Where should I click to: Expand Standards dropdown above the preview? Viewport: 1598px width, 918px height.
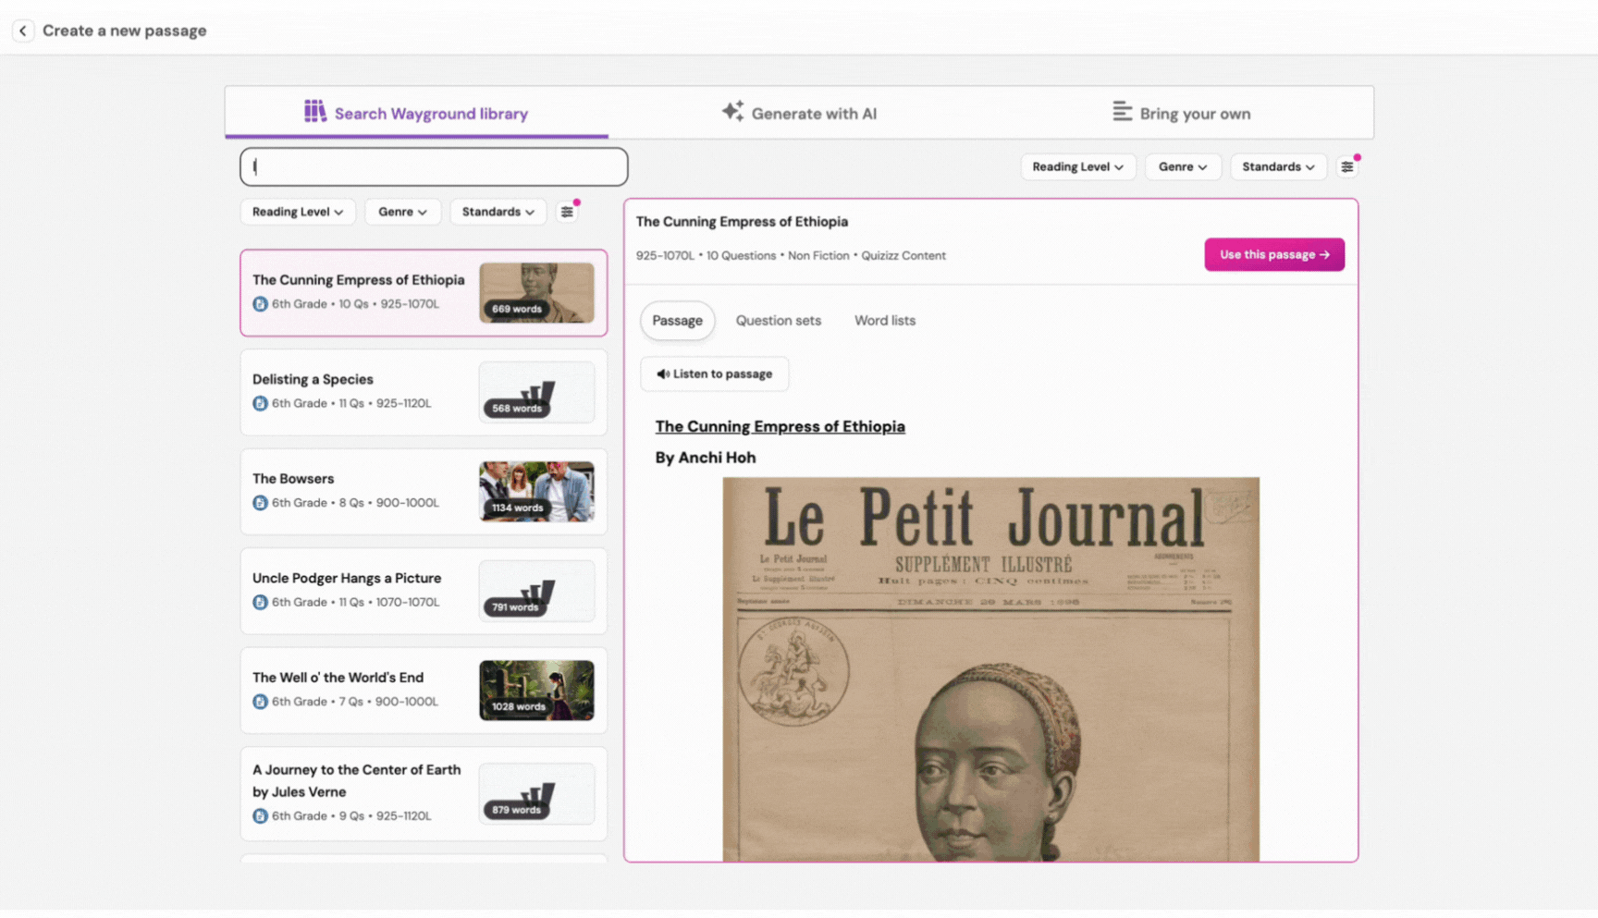pyautogui.click(x=1278, y=167)
